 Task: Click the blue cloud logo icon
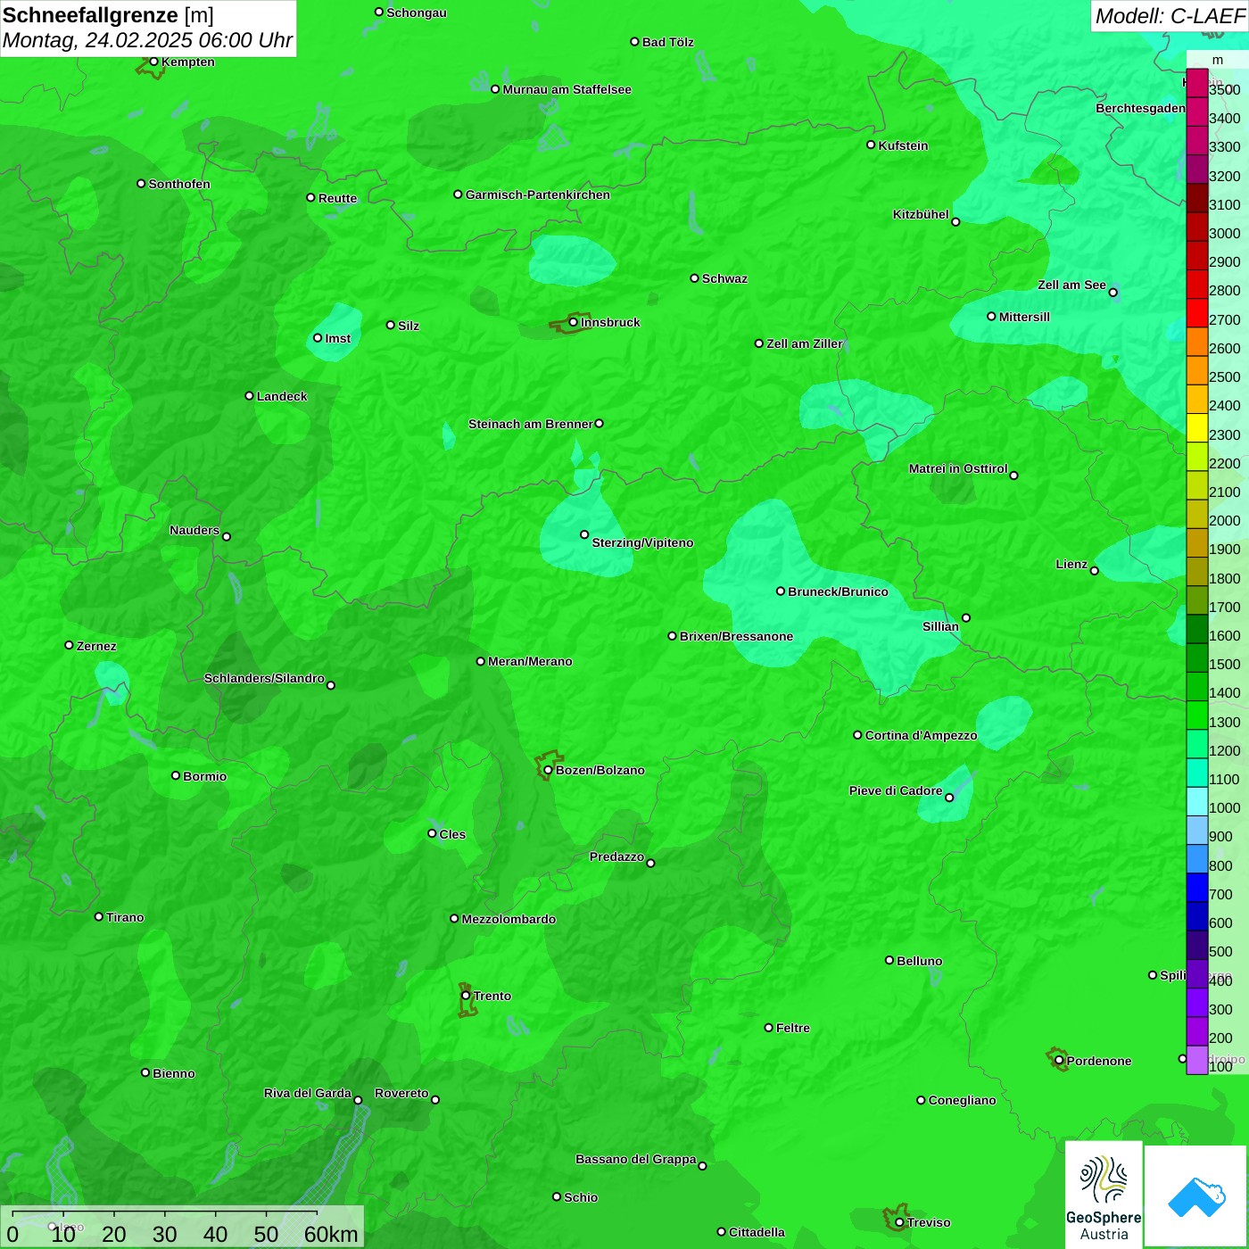1196,1196
